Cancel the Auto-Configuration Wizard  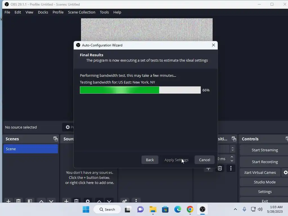pyautogui.click(x=204, y=160)
